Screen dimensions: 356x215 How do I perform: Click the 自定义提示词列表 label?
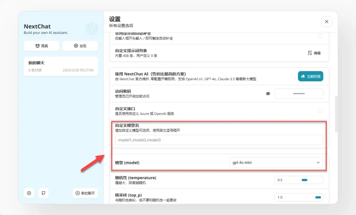pyautogui.click(x=131, y=51)
